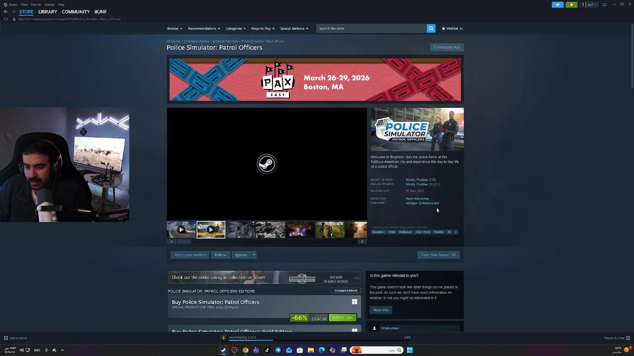The image size is (634, 356).
Task: Open Telegram in the taskbar
Action: [278, 350]
